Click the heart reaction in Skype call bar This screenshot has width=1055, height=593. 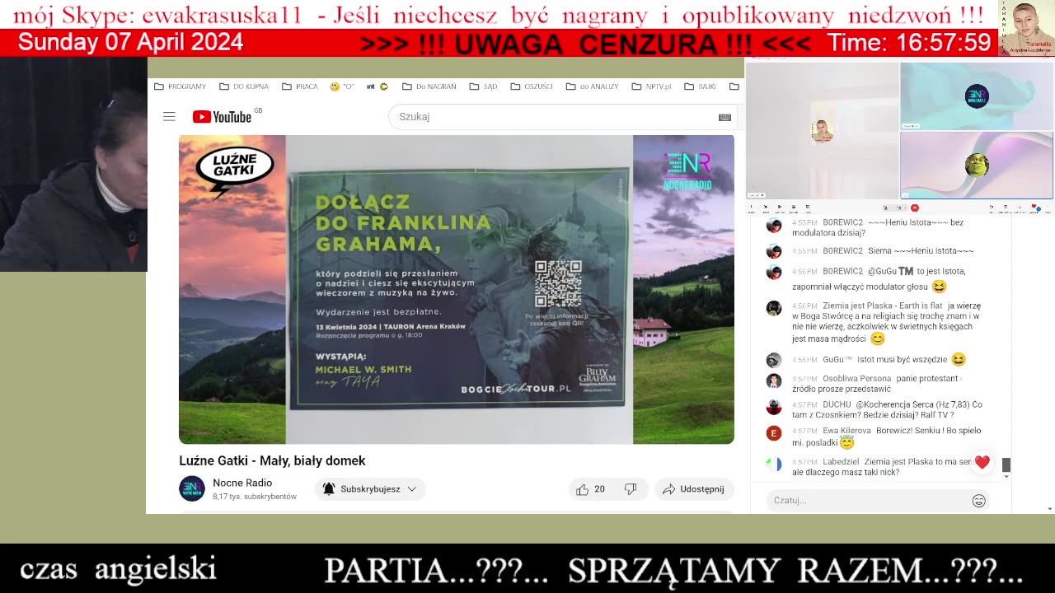point(1034,208)
